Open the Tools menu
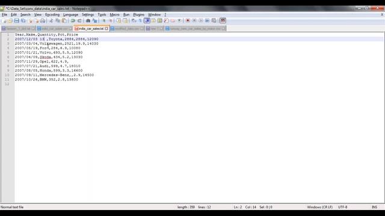 [102, 14]
